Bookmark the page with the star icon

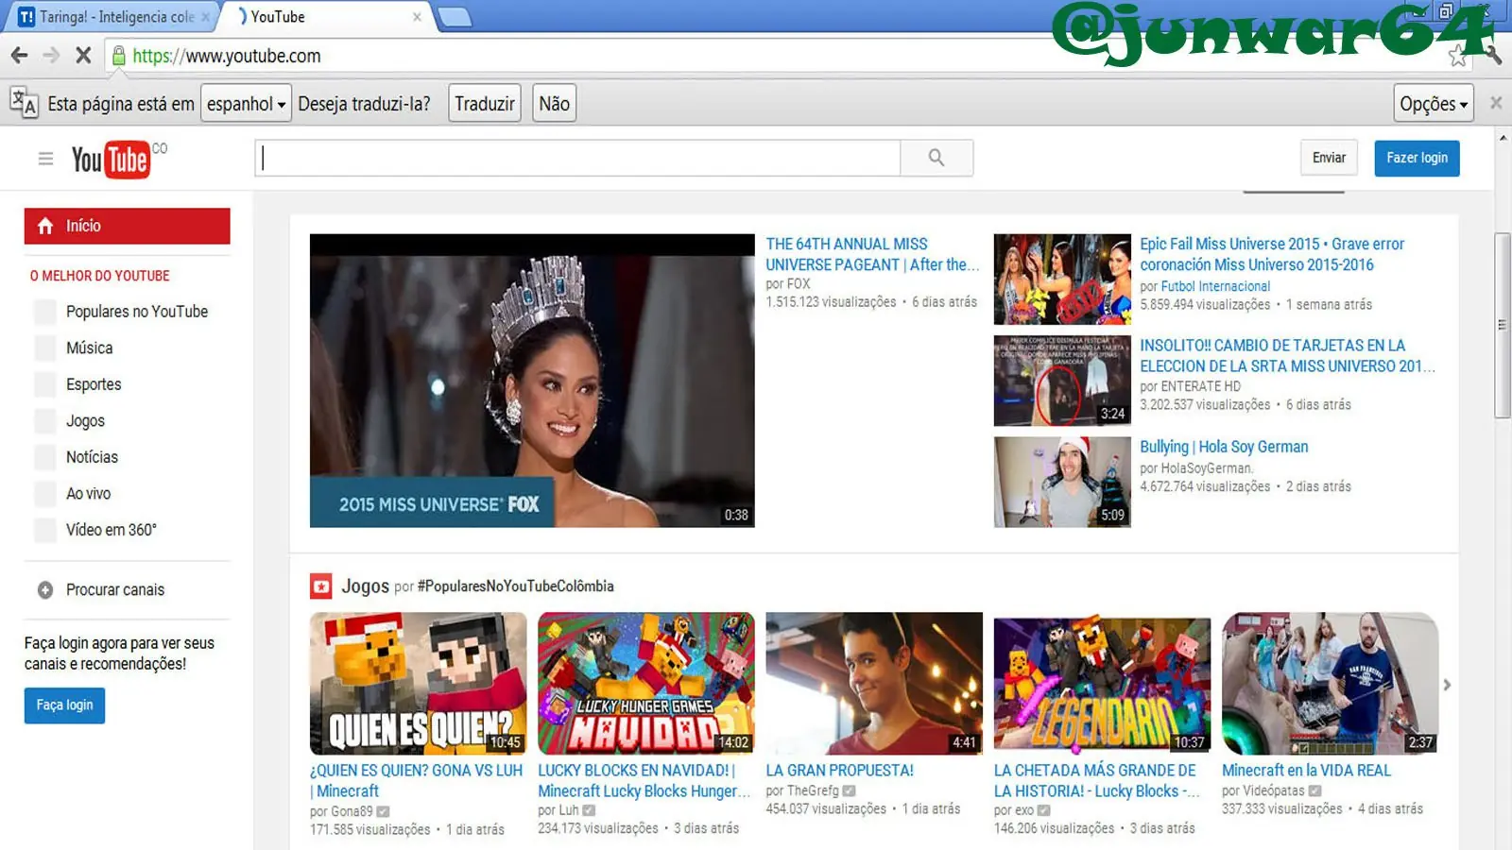click(x=1458, y=57)
